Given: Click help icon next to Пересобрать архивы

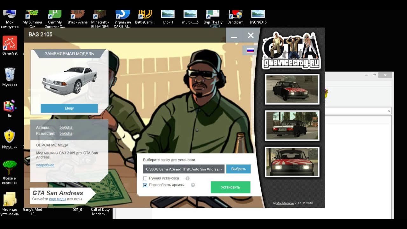Looking at the screenshot, I should [193, 185].
